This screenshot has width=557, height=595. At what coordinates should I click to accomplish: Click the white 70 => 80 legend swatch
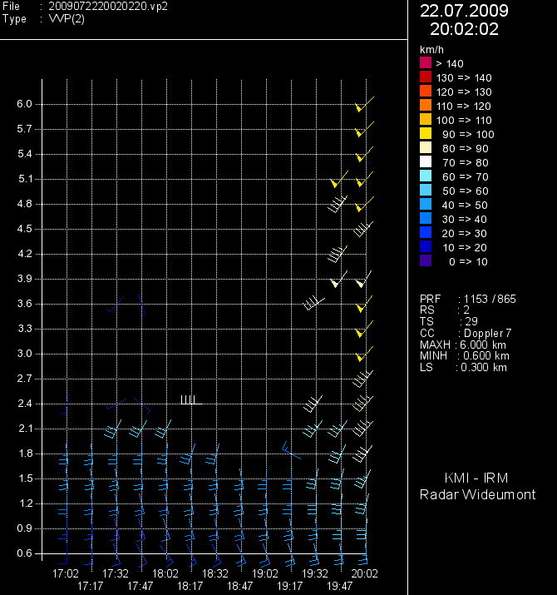coord(426,162)
